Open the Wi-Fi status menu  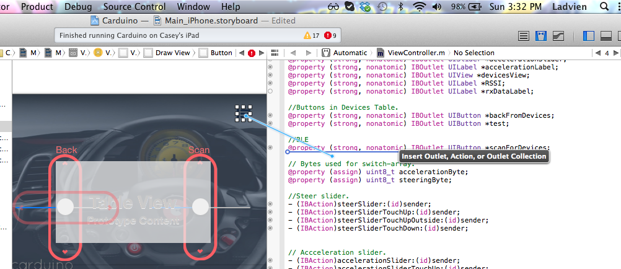[420, 7]
